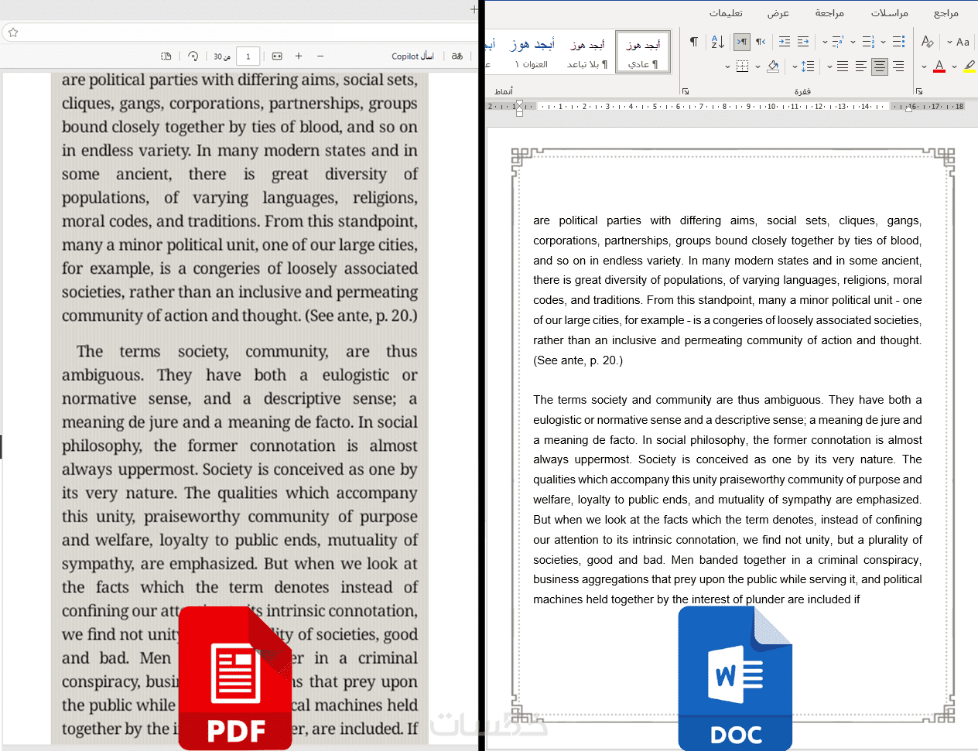Fit PDF page to width

click(x=277, y=56)
